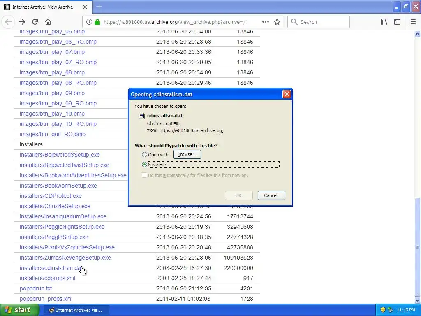Image resolution: width=421 pixels, height=316 pixels.
Task: Download installers/InsaniquariumSetup.exe
Action: (63, 216)
